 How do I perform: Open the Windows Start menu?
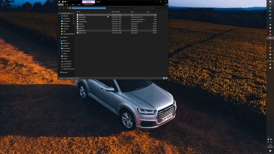tap(270, 2)
